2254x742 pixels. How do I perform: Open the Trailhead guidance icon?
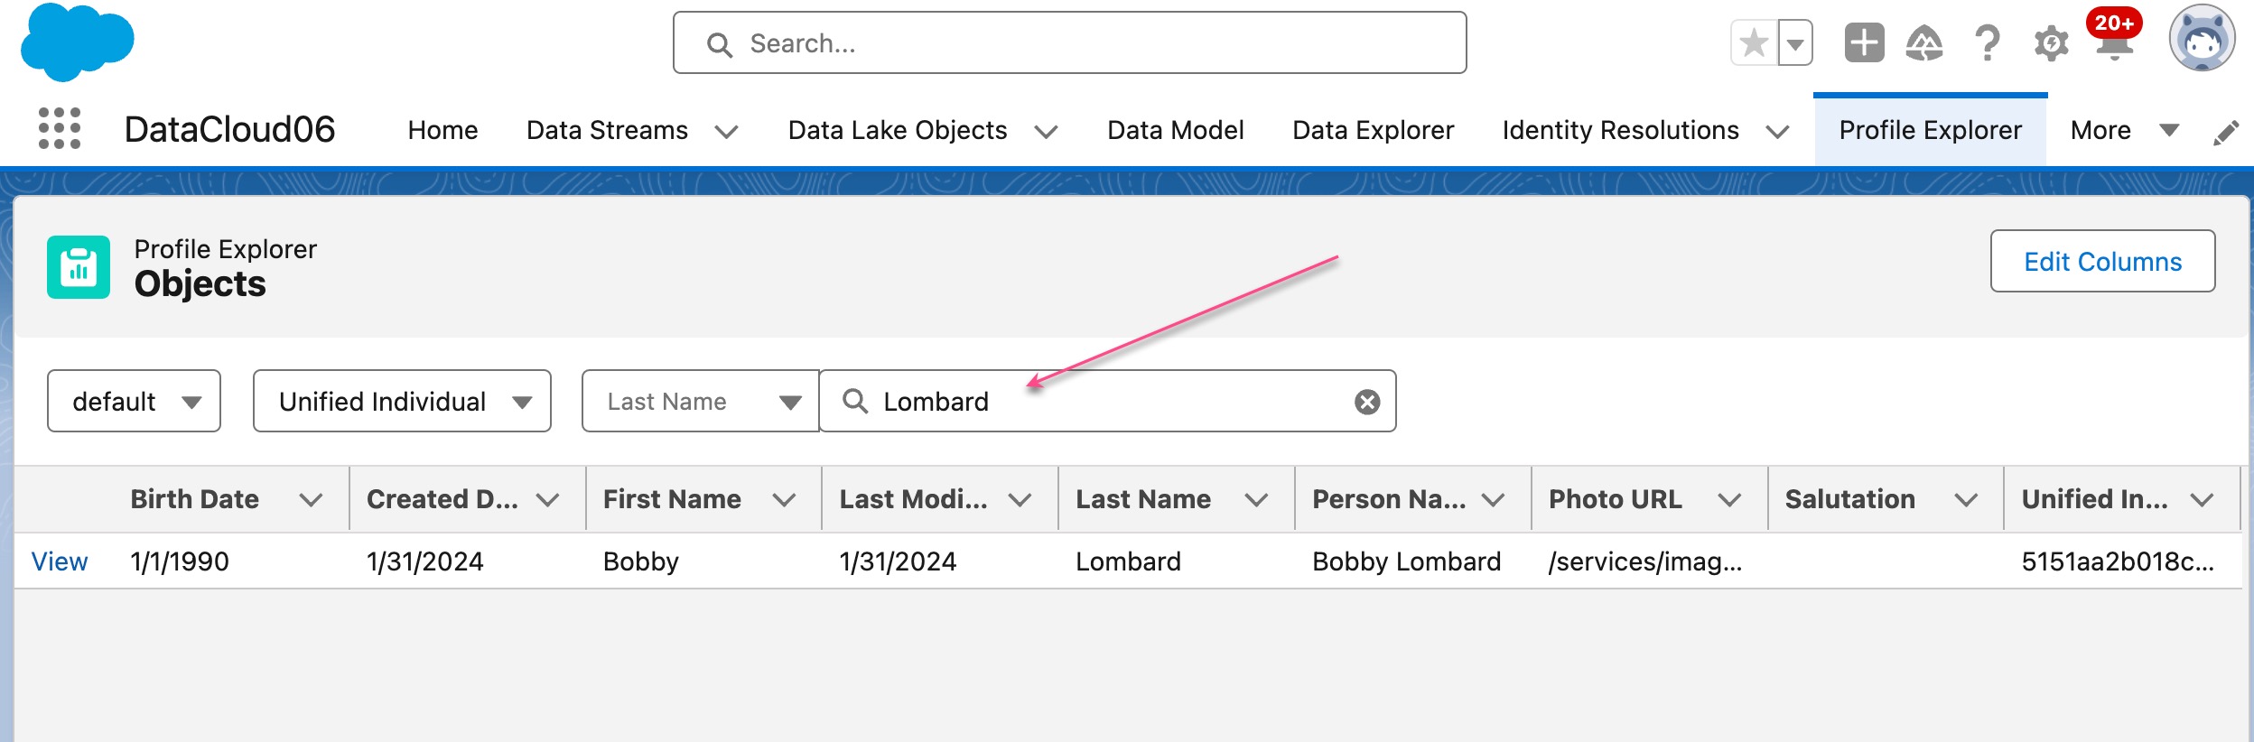(x=1924, y=42)
